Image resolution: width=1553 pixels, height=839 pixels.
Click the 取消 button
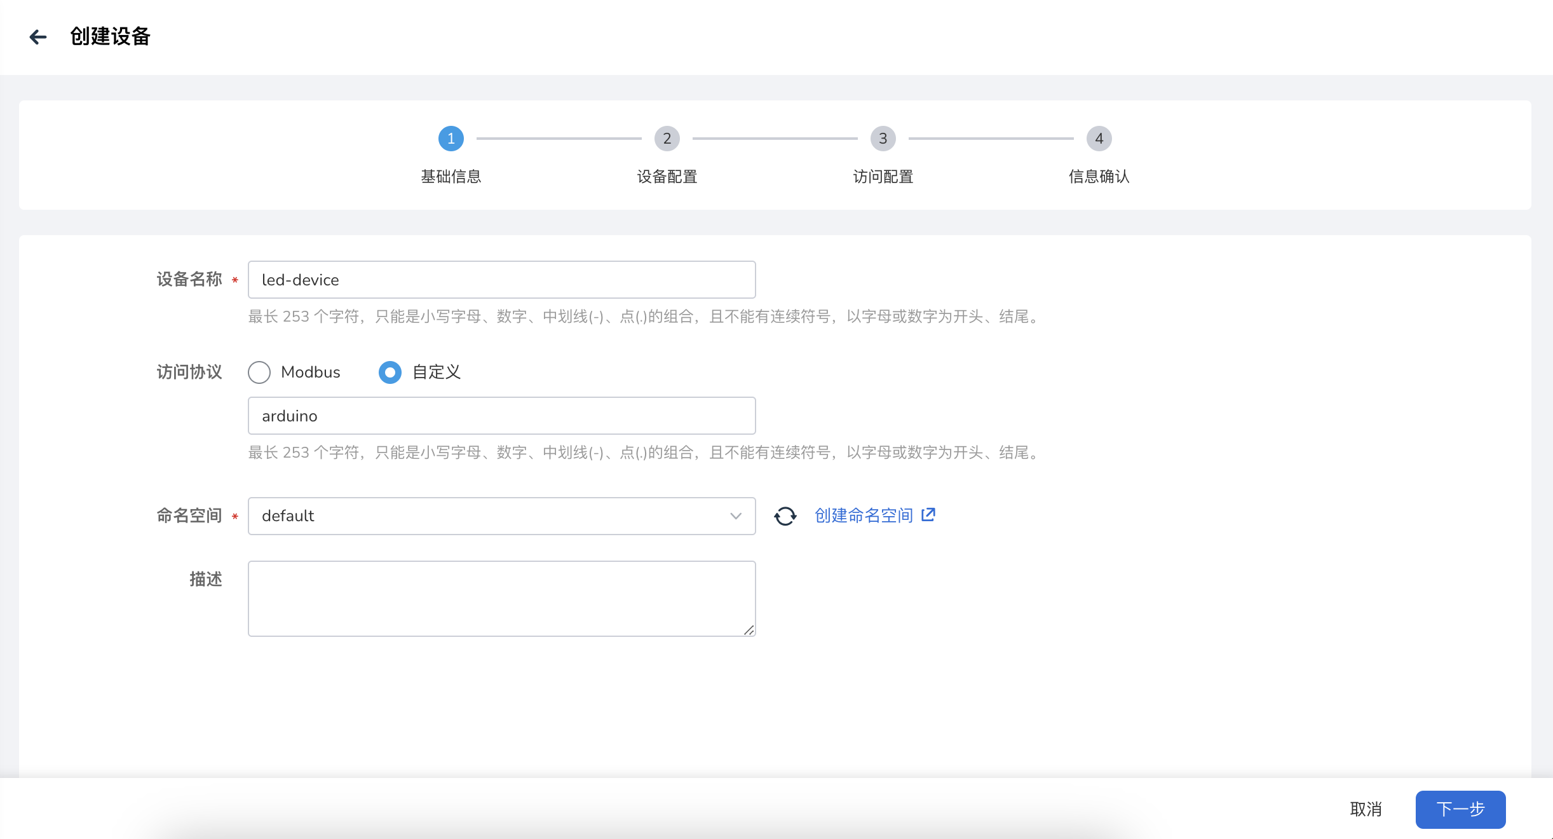pos(1366,809)
